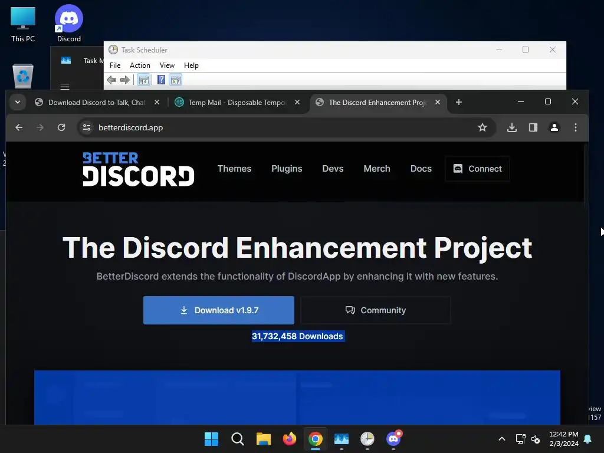
Task: Open Task Scheduler View menu
Action: tap(167, 65)
